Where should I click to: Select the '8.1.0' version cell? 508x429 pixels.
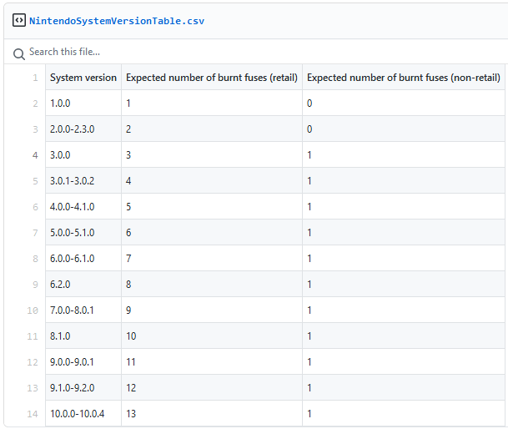pos(83,336)
